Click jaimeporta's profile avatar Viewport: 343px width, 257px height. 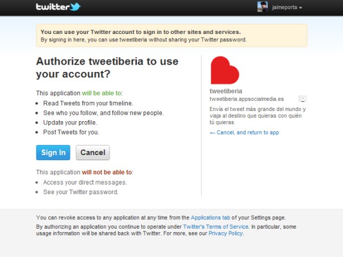click(262, 7)
